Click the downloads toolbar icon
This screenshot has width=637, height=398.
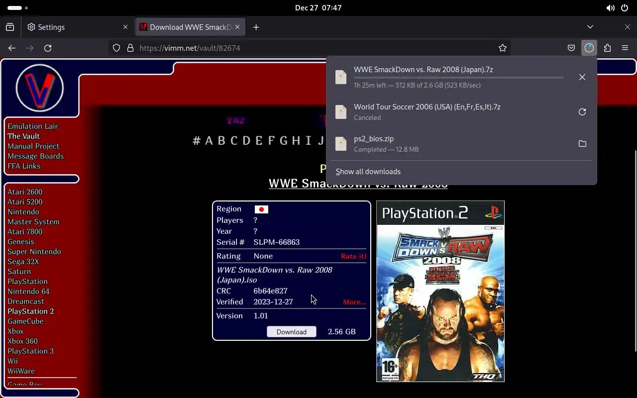coord(589,48)
